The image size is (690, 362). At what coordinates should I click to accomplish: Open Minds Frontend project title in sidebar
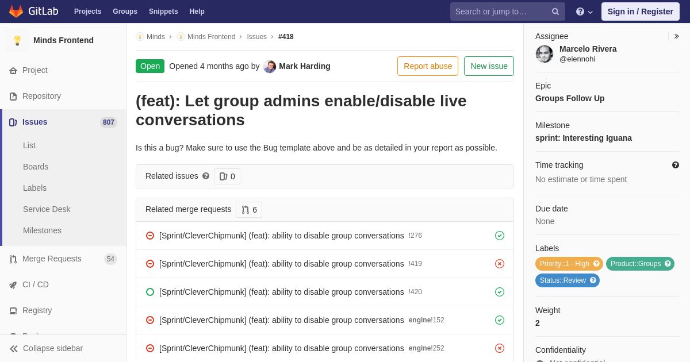[63, 40]
